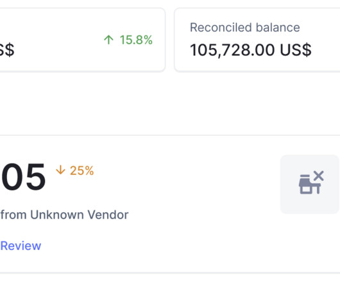Click the green upward trend arrow

click(x=108, y=40)
